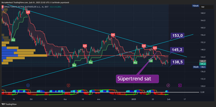Image resolution: width=216 pixels, height=107 pixels.
Task: Click the 128,0 price axis label
Action: pos(203,86)
